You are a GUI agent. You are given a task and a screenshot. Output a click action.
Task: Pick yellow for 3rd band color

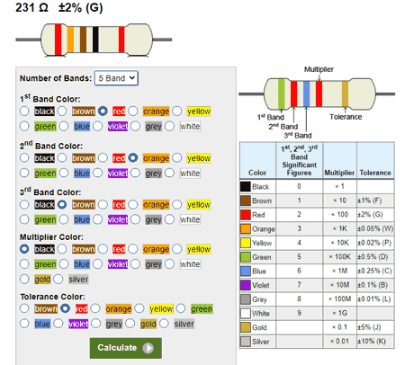[177, 205]
